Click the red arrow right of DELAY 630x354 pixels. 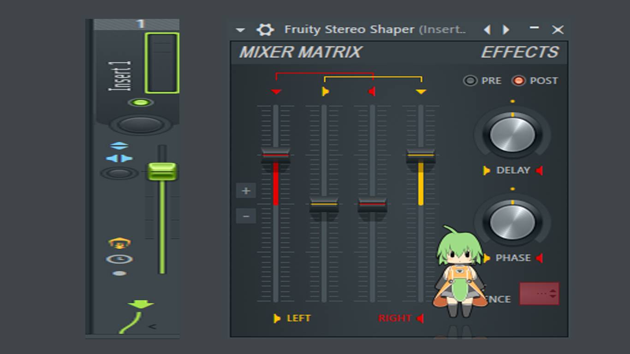click(539, 171)
